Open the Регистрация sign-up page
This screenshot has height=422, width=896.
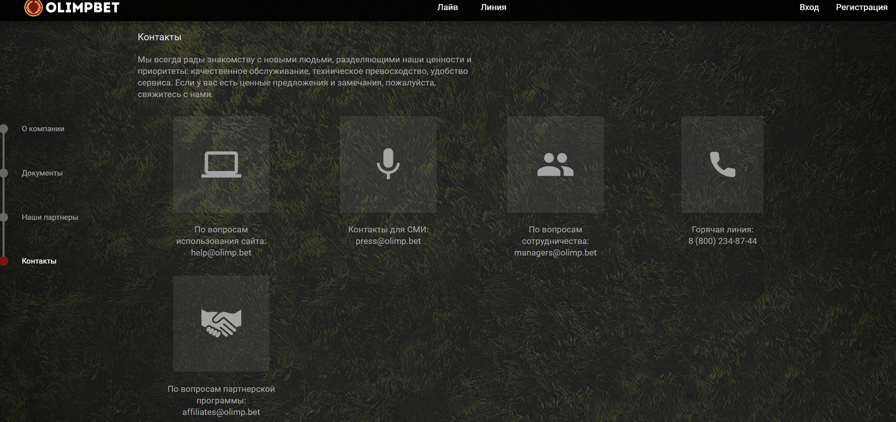(x=861, y=8)
